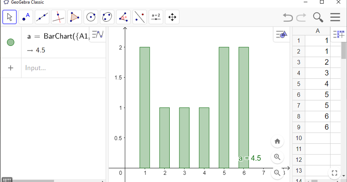Toggle the graphics view style bar
347x182 pixels.
point(281,34)
